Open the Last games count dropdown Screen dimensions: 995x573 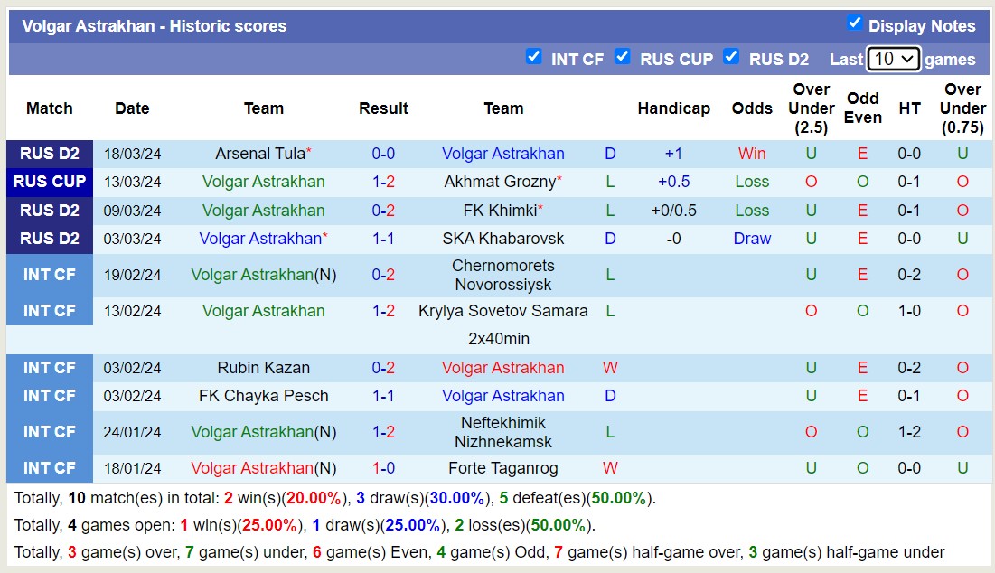893,59
